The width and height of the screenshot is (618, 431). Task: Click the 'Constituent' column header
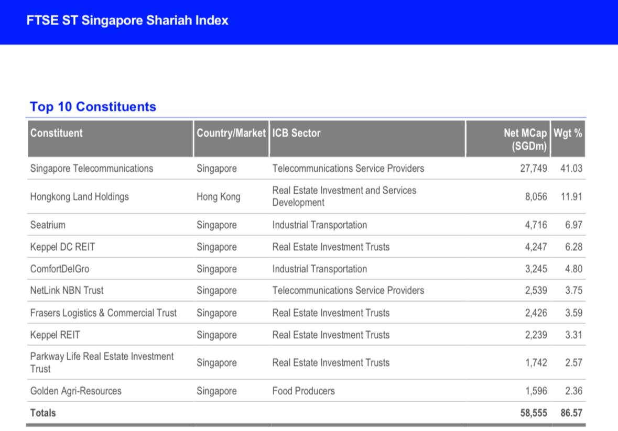(x=111, y=139)
